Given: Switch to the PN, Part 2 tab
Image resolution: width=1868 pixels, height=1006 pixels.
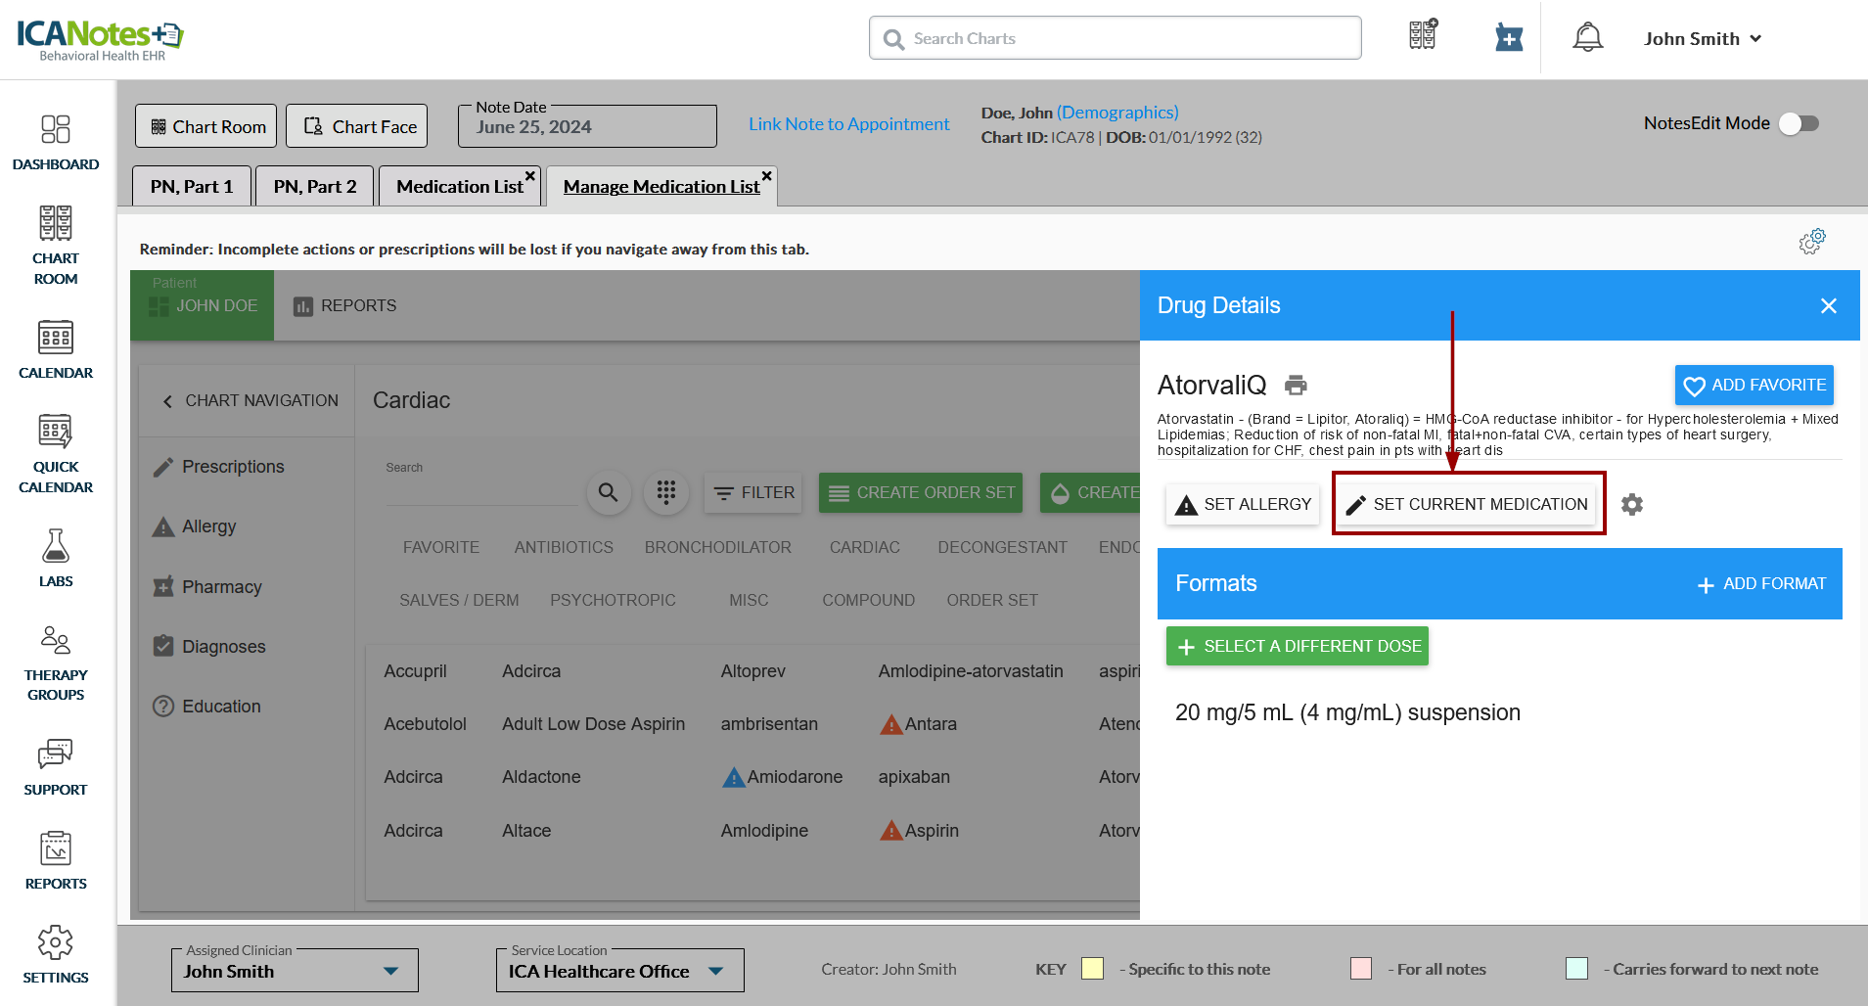Looking at the screenshot, I should point(314,186).
